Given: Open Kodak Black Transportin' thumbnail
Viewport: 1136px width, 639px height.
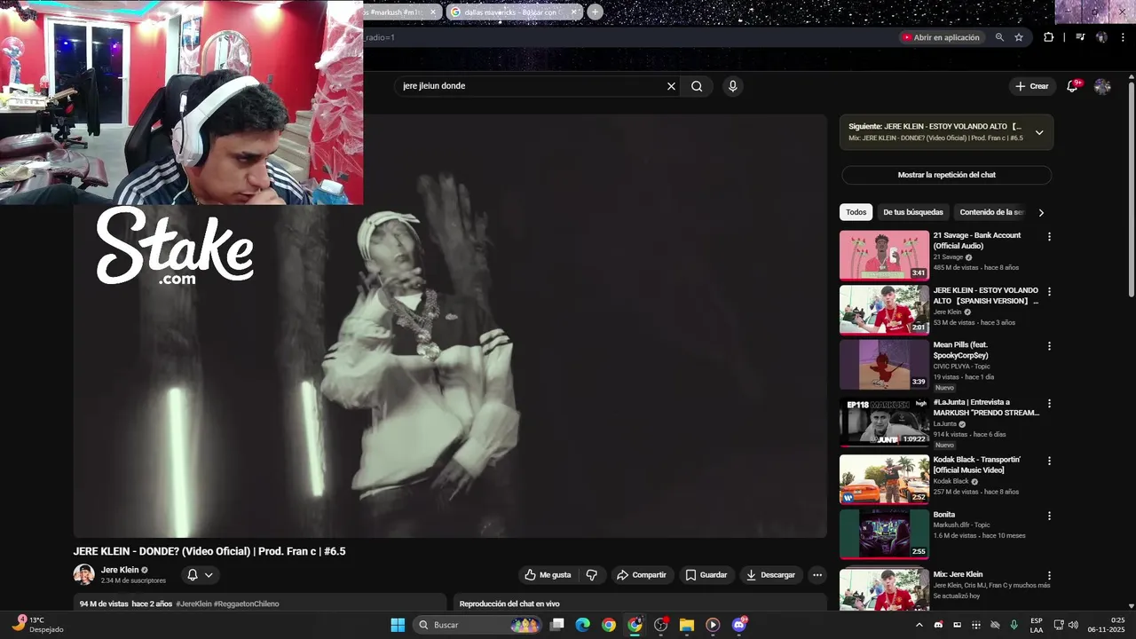Looking at the screenshot, I should 884,480.
